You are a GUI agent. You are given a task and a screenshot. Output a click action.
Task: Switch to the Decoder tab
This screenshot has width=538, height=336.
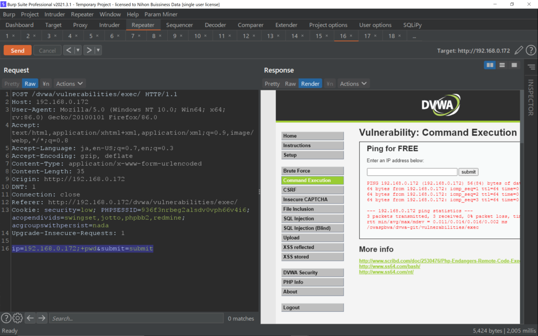click(x=215, y=25)
